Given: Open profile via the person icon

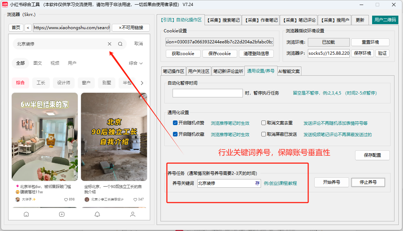Looking at the screenshot, I should (x=132, y=214).
